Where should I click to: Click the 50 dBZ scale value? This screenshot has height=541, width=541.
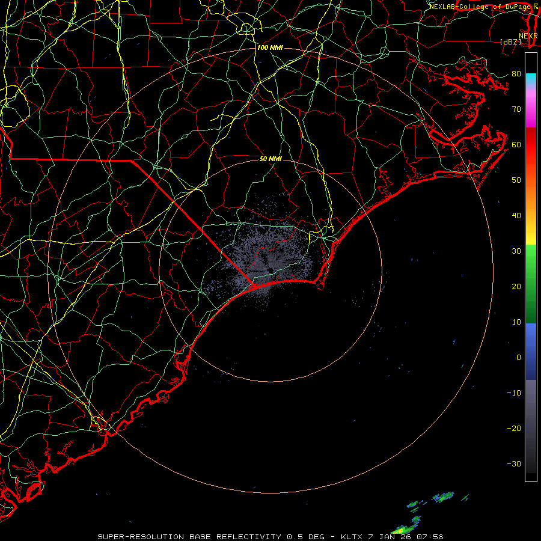pos(516,180)
